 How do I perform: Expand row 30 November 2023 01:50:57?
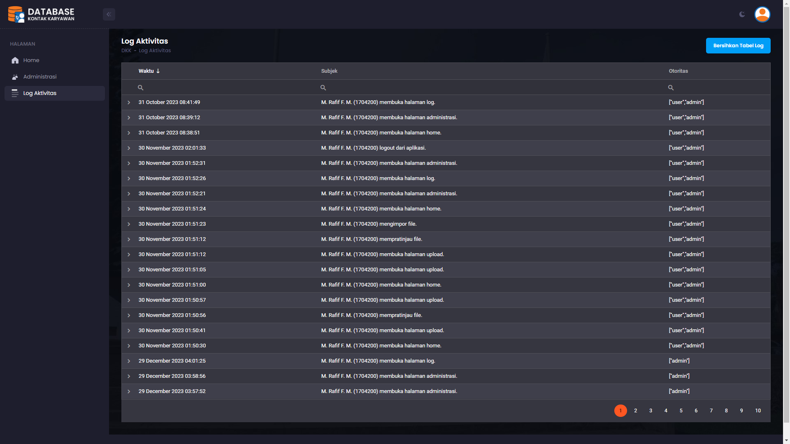(x=129, y=300)
